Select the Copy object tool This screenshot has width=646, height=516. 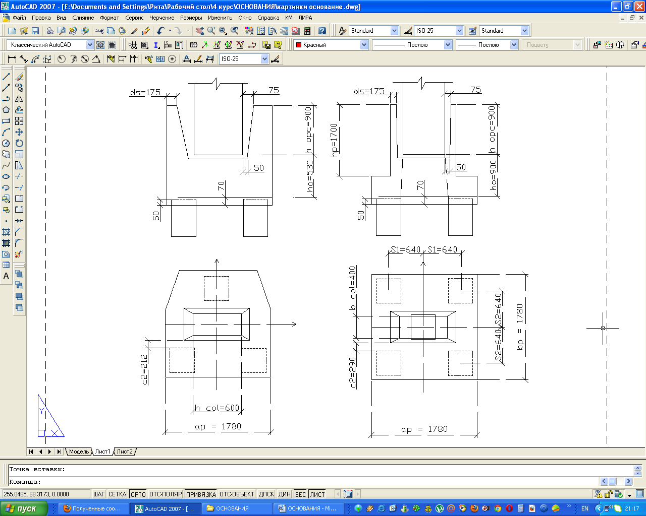[19, 88]
